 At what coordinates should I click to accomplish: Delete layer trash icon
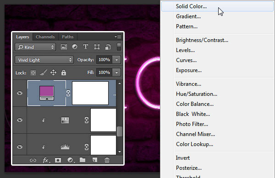[107, 160]
